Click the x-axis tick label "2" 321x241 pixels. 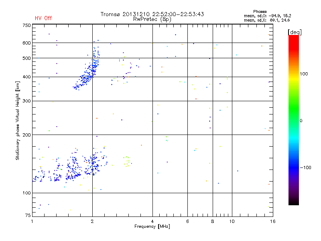click(92, 221)
